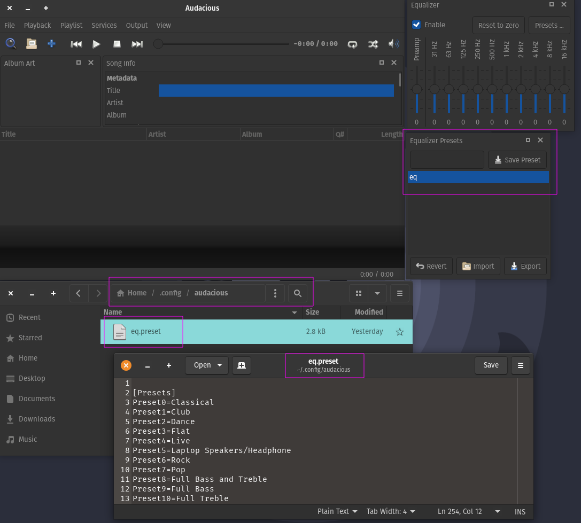Open the Plain Text language selector
This screenshot has width=581, height=523.
click(337, 511)
